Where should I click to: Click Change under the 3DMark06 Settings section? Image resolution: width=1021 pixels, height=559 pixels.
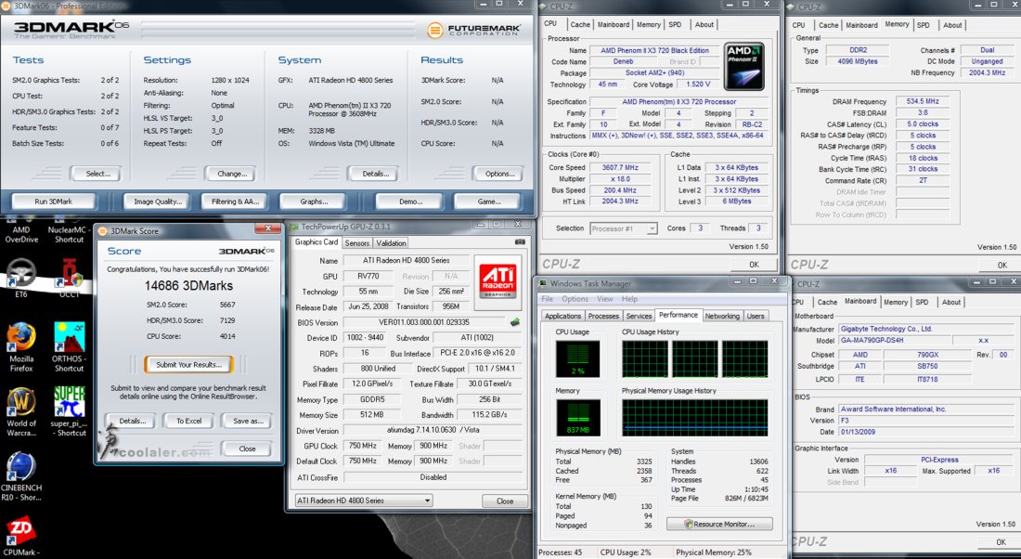pos(232,174)
